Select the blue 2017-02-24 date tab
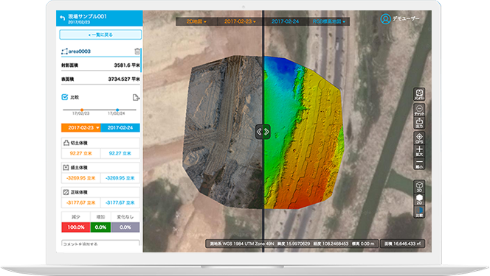Viewport: 490px width, 276px height. (x=120, y=128)
